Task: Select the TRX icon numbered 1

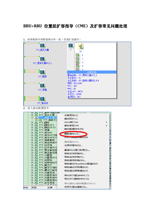Action: tap(77, 58)
